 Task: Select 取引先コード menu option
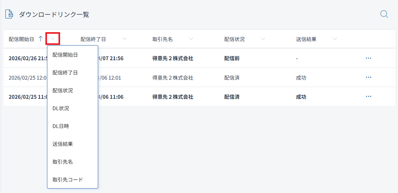(x=68, y=180)
